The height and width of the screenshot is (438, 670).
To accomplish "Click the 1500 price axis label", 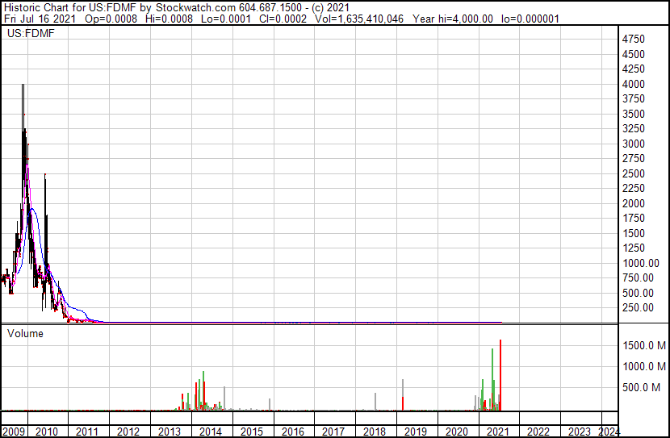I will tap(634, 233).
